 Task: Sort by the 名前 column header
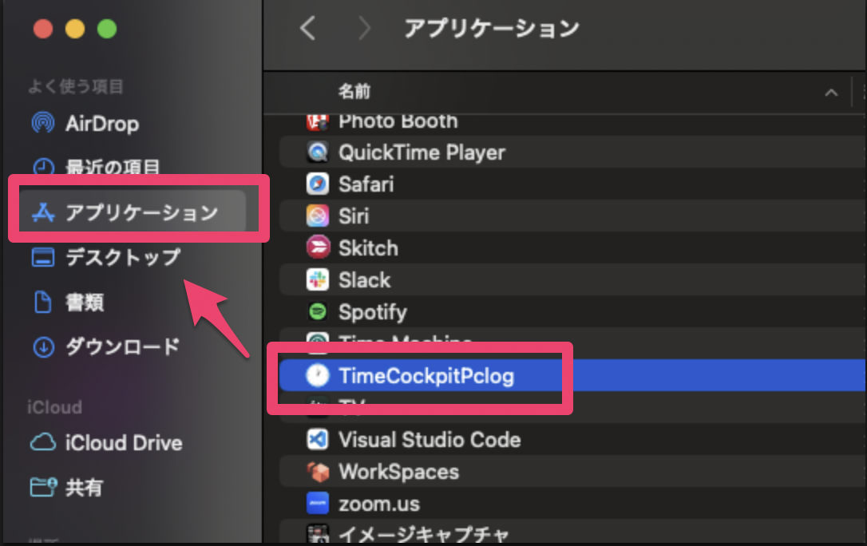pos(354,92)
